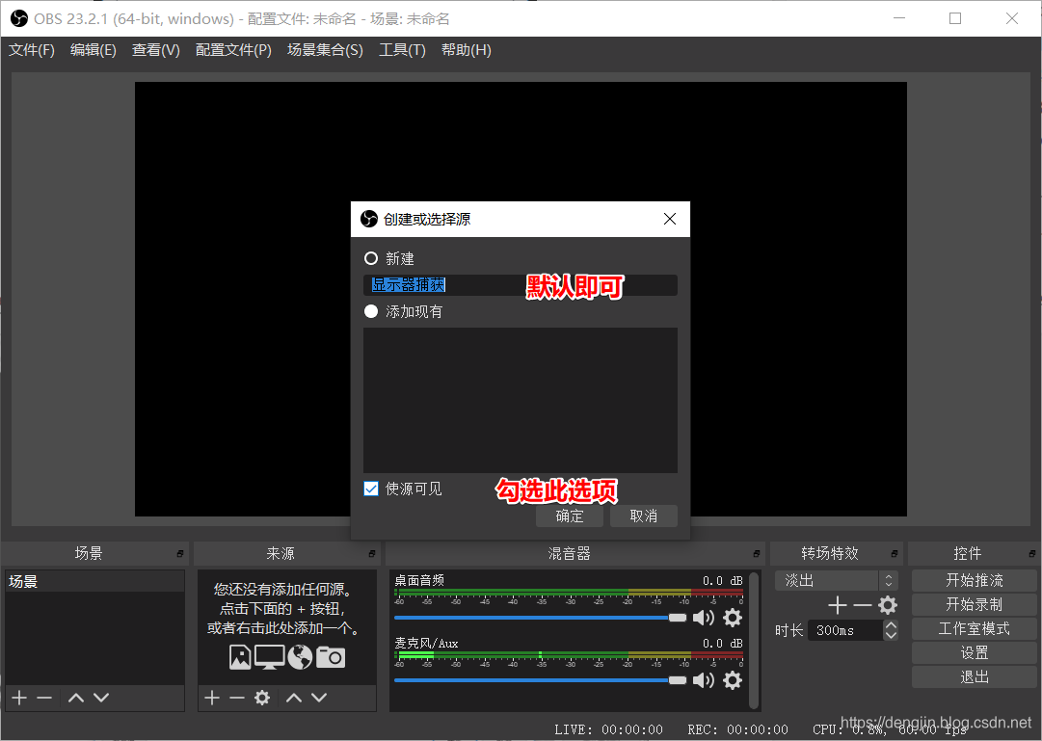
Task: Open the 查看(V) menu
Action: click(x=155, y=50)
